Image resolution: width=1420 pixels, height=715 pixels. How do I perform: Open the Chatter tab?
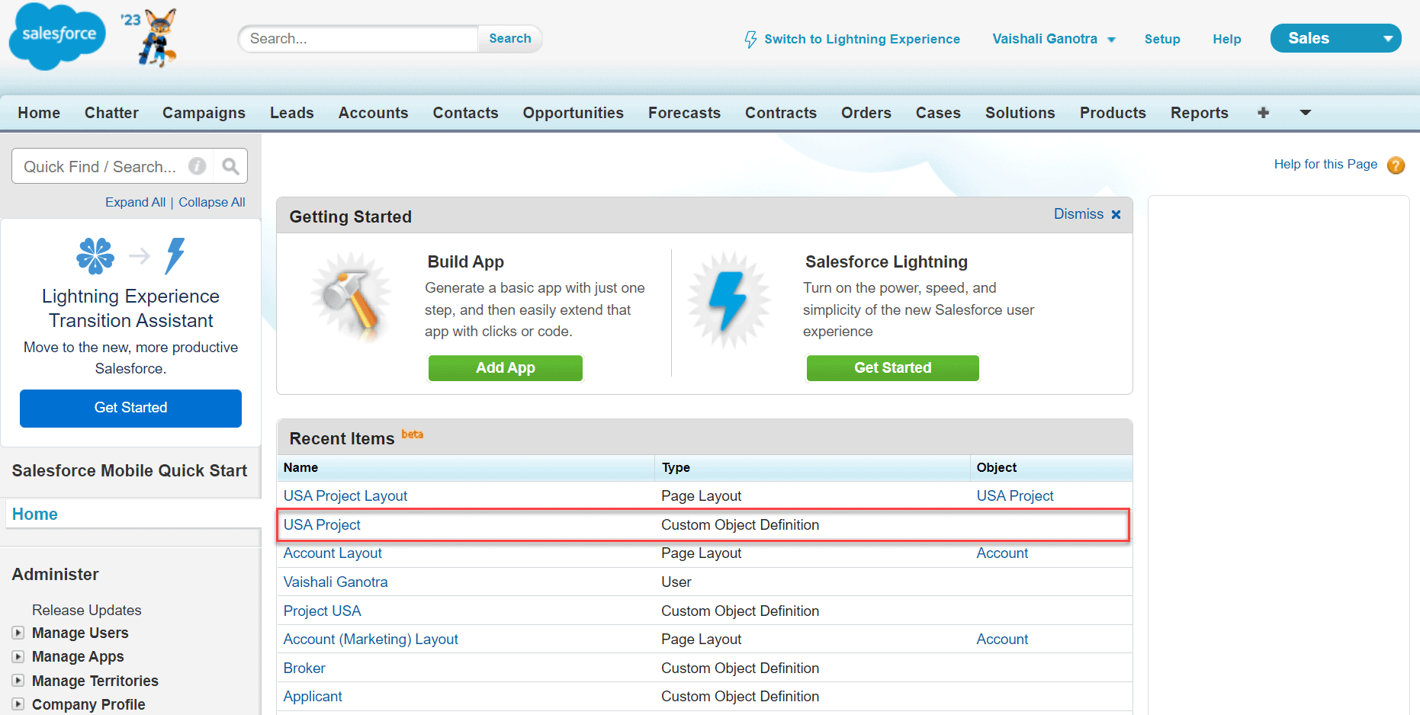(111, 113)
